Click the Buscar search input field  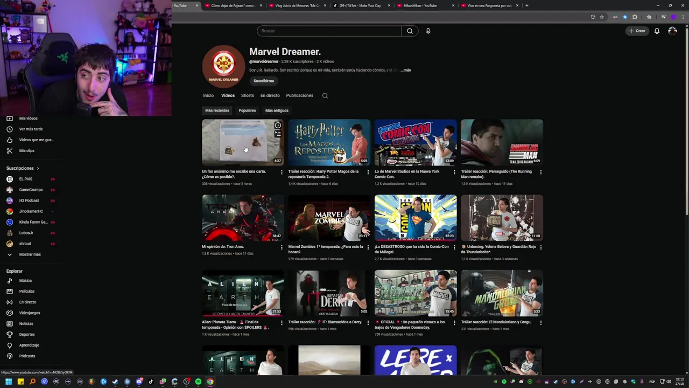click(329, 31)
